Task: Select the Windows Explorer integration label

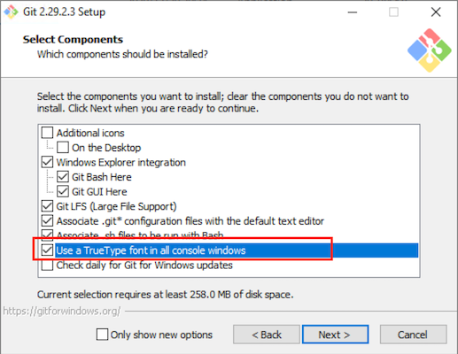Action: (x=121, y=162)
